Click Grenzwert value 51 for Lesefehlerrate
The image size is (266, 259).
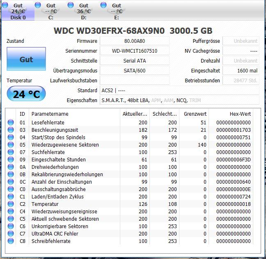coord(204,123)
